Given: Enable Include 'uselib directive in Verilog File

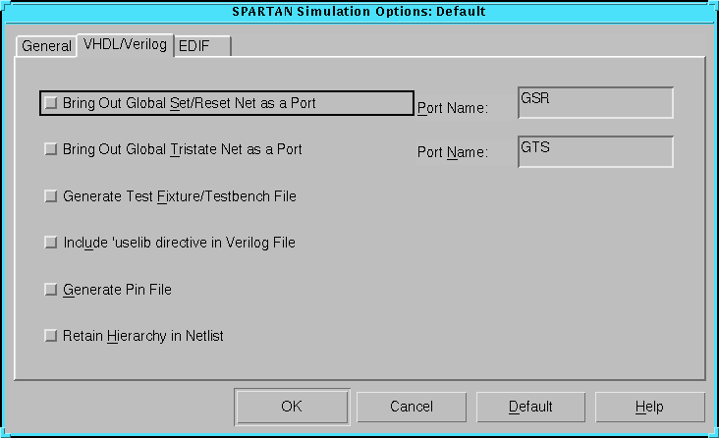Looking at the screenshot, I should coord(51,243).
